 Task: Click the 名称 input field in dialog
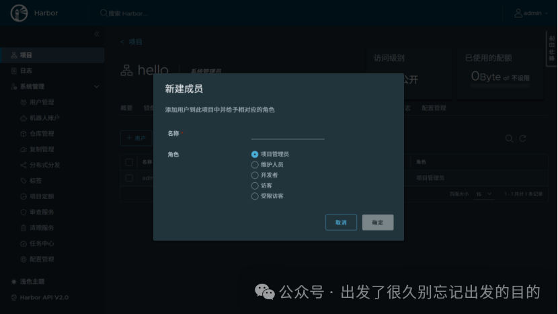[288, 134]
